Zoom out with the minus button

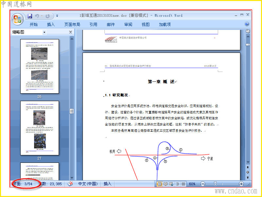[x=202, y=184]
